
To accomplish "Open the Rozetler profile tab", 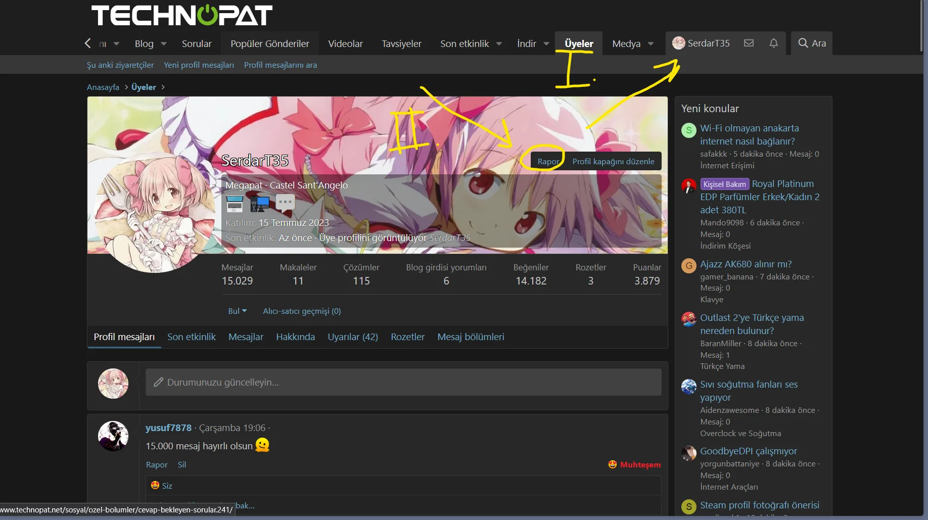I will pyautogui.click(x=407, y=337).
